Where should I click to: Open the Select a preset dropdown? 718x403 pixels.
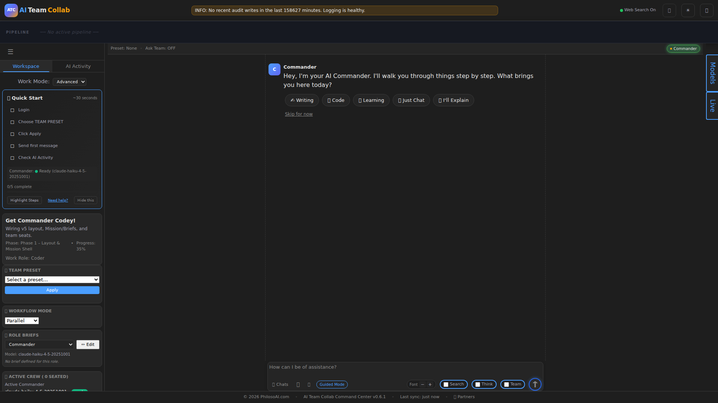pos(52,280)
